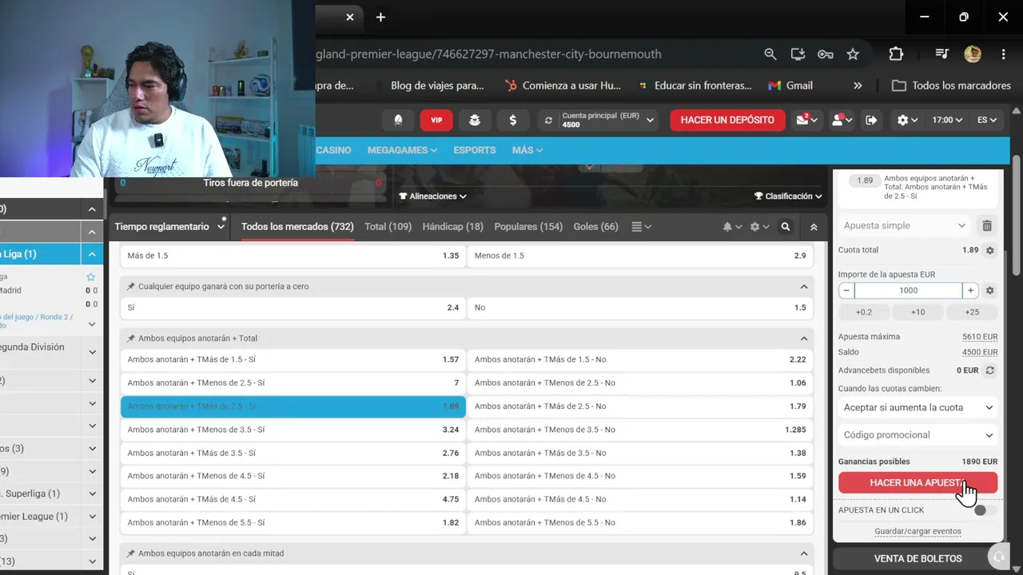Add +10 to bet amount
1023x575 pixels.
point(918,312)
